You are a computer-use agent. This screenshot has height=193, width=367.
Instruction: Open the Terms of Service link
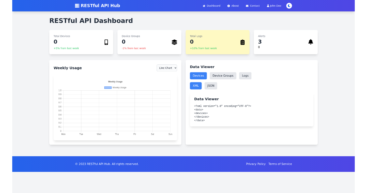[x=280, y=164]
